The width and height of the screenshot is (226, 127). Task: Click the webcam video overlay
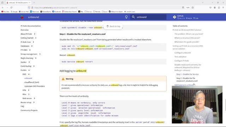tap(197, 105)
